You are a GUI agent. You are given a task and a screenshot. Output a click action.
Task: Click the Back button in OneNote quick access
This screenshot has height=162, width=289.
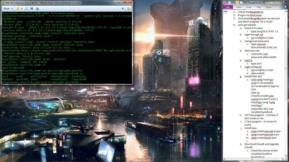pyautogui.click(x=229, y=3)
